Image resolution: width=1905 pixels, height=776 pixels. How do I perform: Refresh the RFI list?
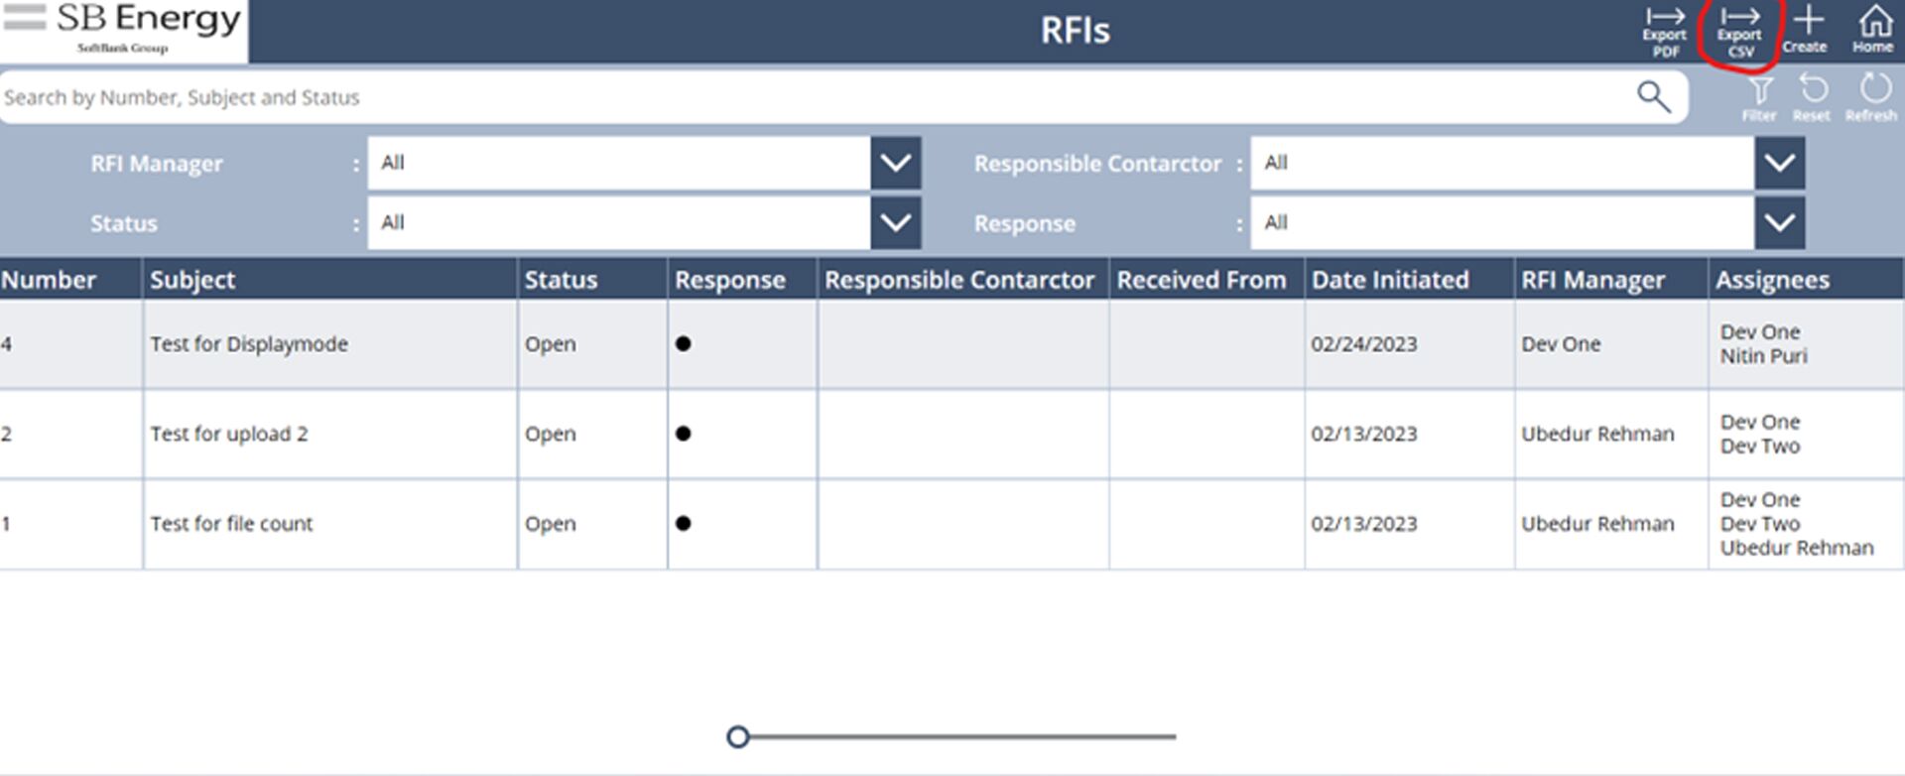[1872, 97]
